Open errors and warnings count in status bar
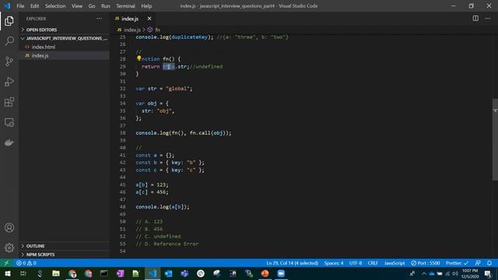 [26, 263]
